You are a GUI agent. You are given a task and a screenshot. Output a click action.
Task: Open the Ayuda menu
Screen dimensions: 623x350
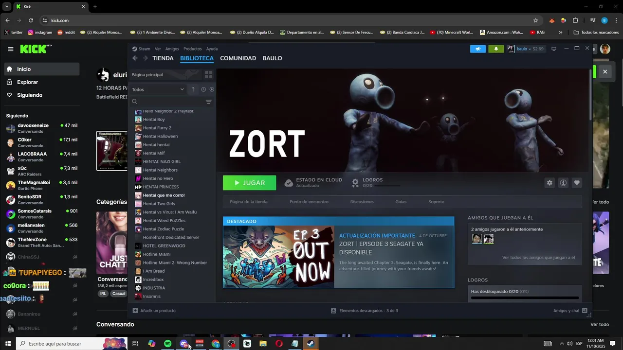tap(212, 49)
